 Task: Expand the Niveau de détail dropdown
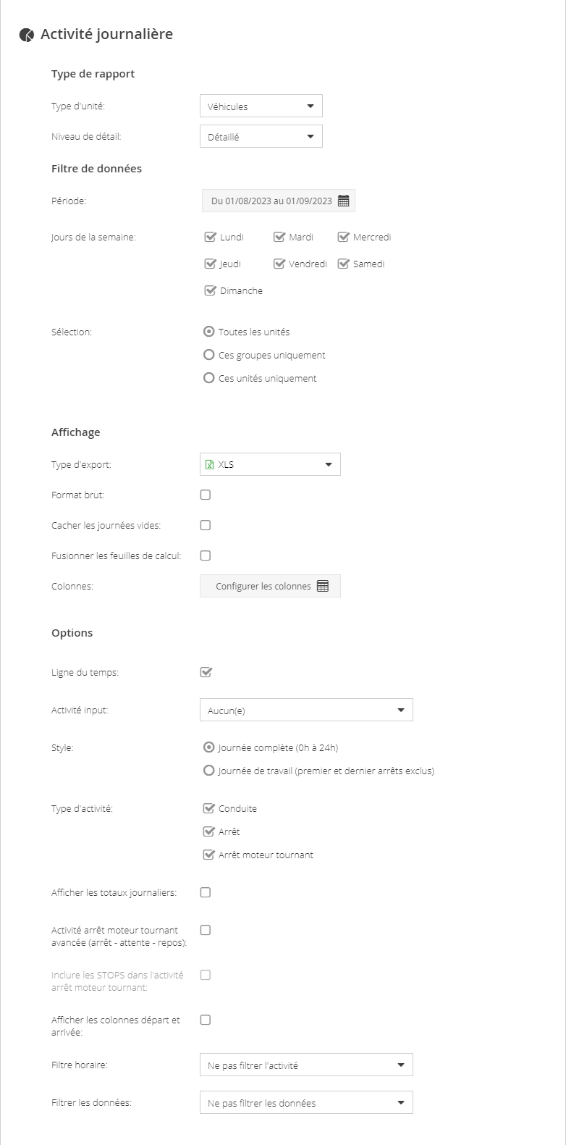pos(261,136)
